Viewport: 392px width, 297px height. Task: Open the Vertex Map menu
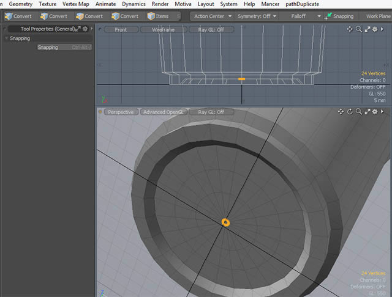(x=76, y=4)
